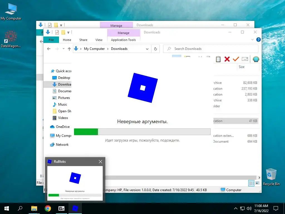Select the file sized 694 KB

[236, 141]
